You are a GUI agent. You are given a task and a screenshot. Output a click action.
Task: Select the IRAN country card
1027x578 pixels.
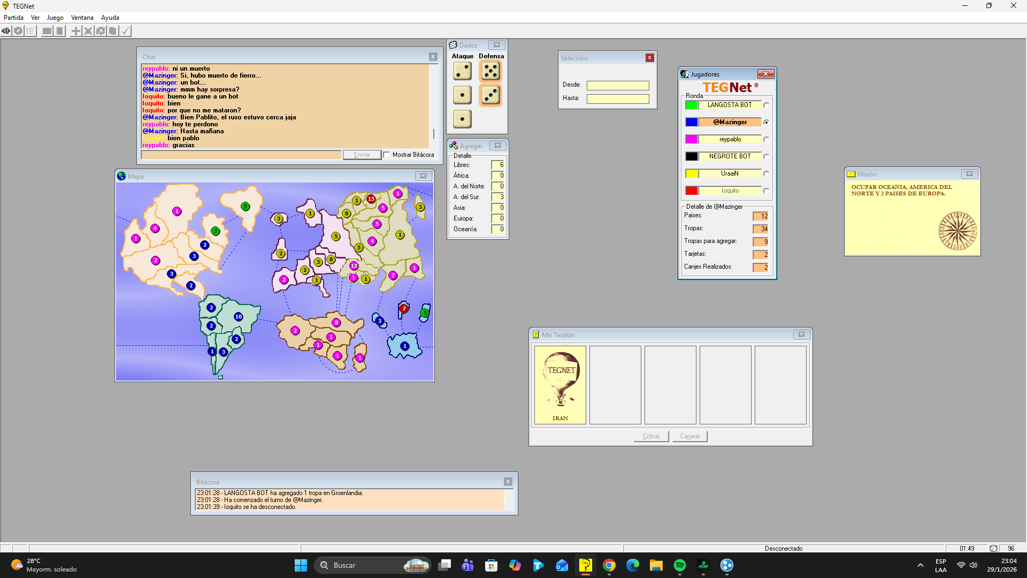(x=560, y=385)
